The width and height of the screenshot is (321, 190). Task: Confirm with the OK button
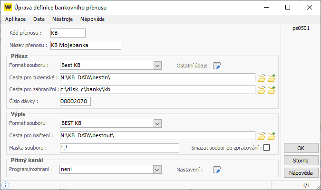pyautogui.click(x=301, y=148)
